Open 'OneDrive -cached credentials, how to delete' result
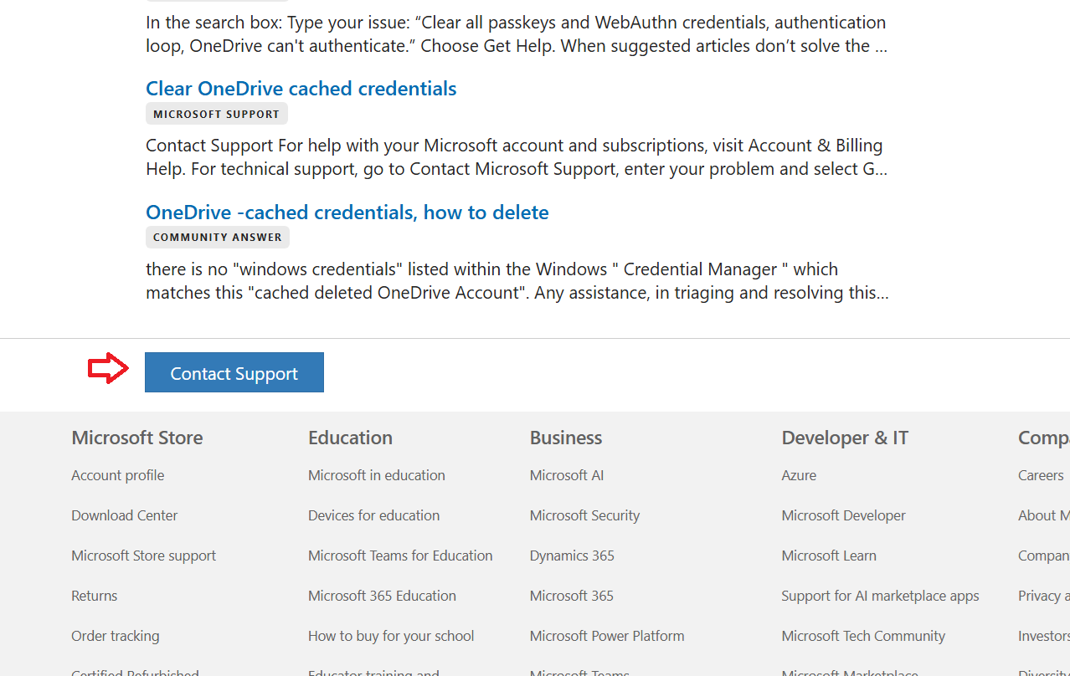The height and width of the screenshot is (676, 1070). click(347, 213)
